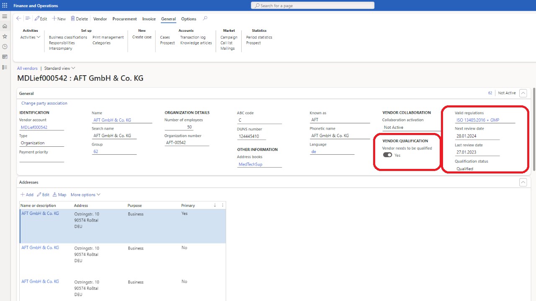536x301 pixels.
Task: Expand the Standard view selector
Action: tap(60, 68)
